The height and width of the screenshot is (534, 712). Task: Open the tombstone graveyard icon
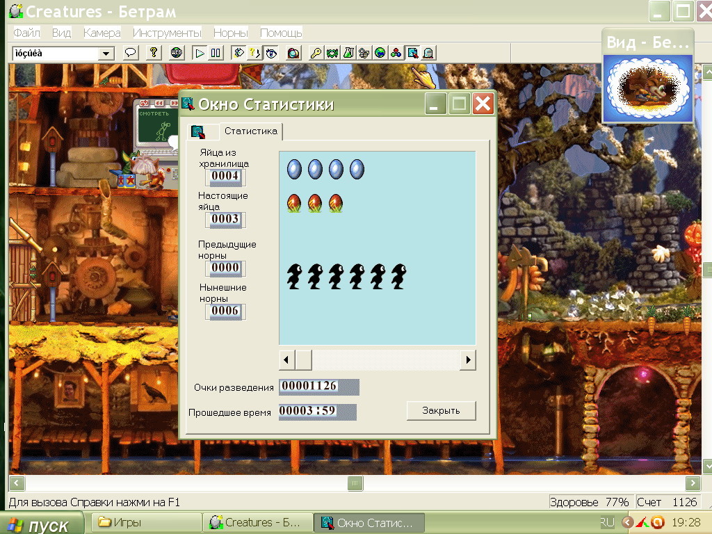click(428, 53)
